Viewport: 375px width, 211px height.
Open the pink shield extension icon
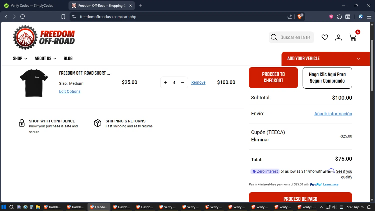(x=331, y=17)
